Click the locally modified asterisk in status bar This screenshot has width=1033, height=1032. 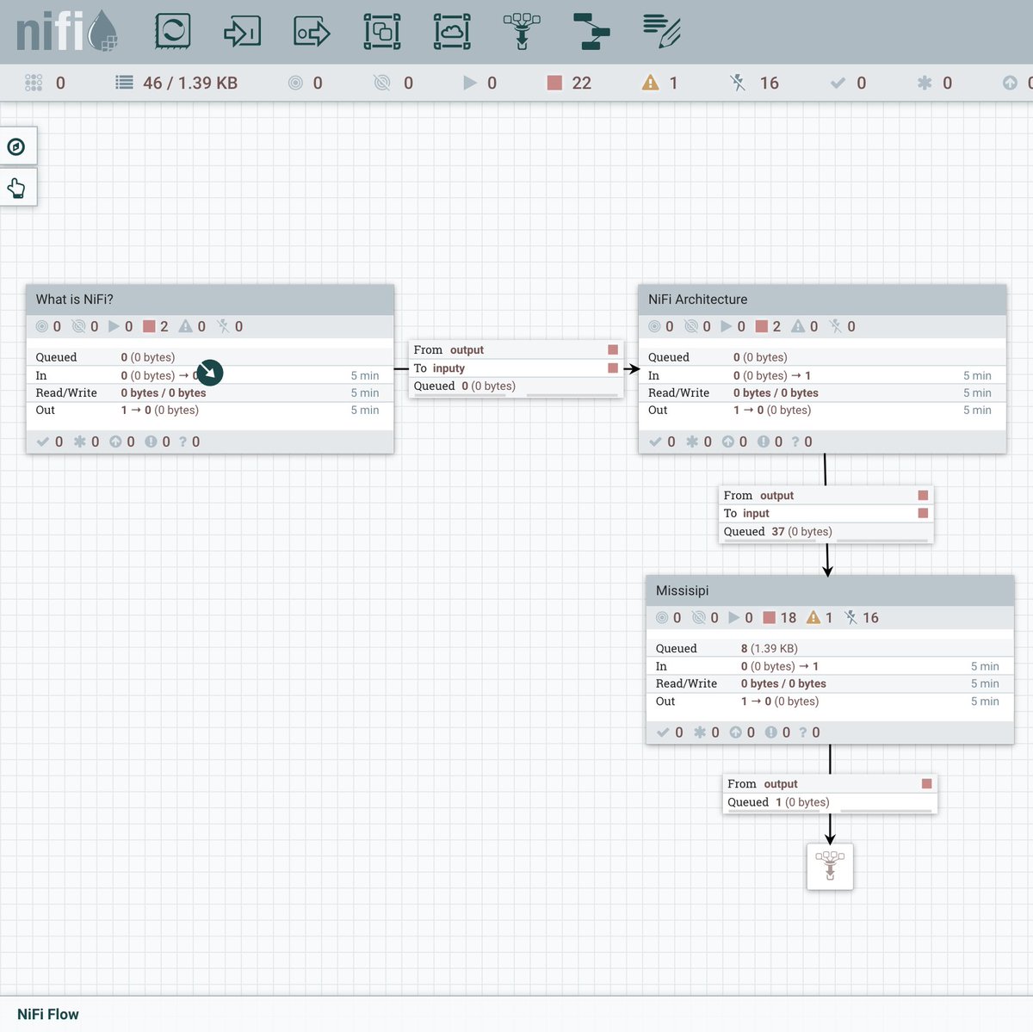pyautogui.click(x=925, y=83)
